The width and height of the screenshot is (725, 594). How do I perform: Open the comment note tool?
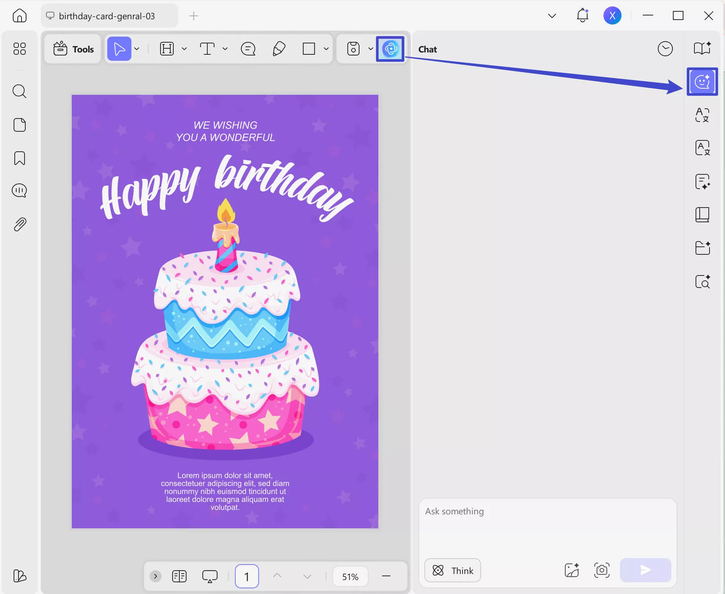(248, 49)
